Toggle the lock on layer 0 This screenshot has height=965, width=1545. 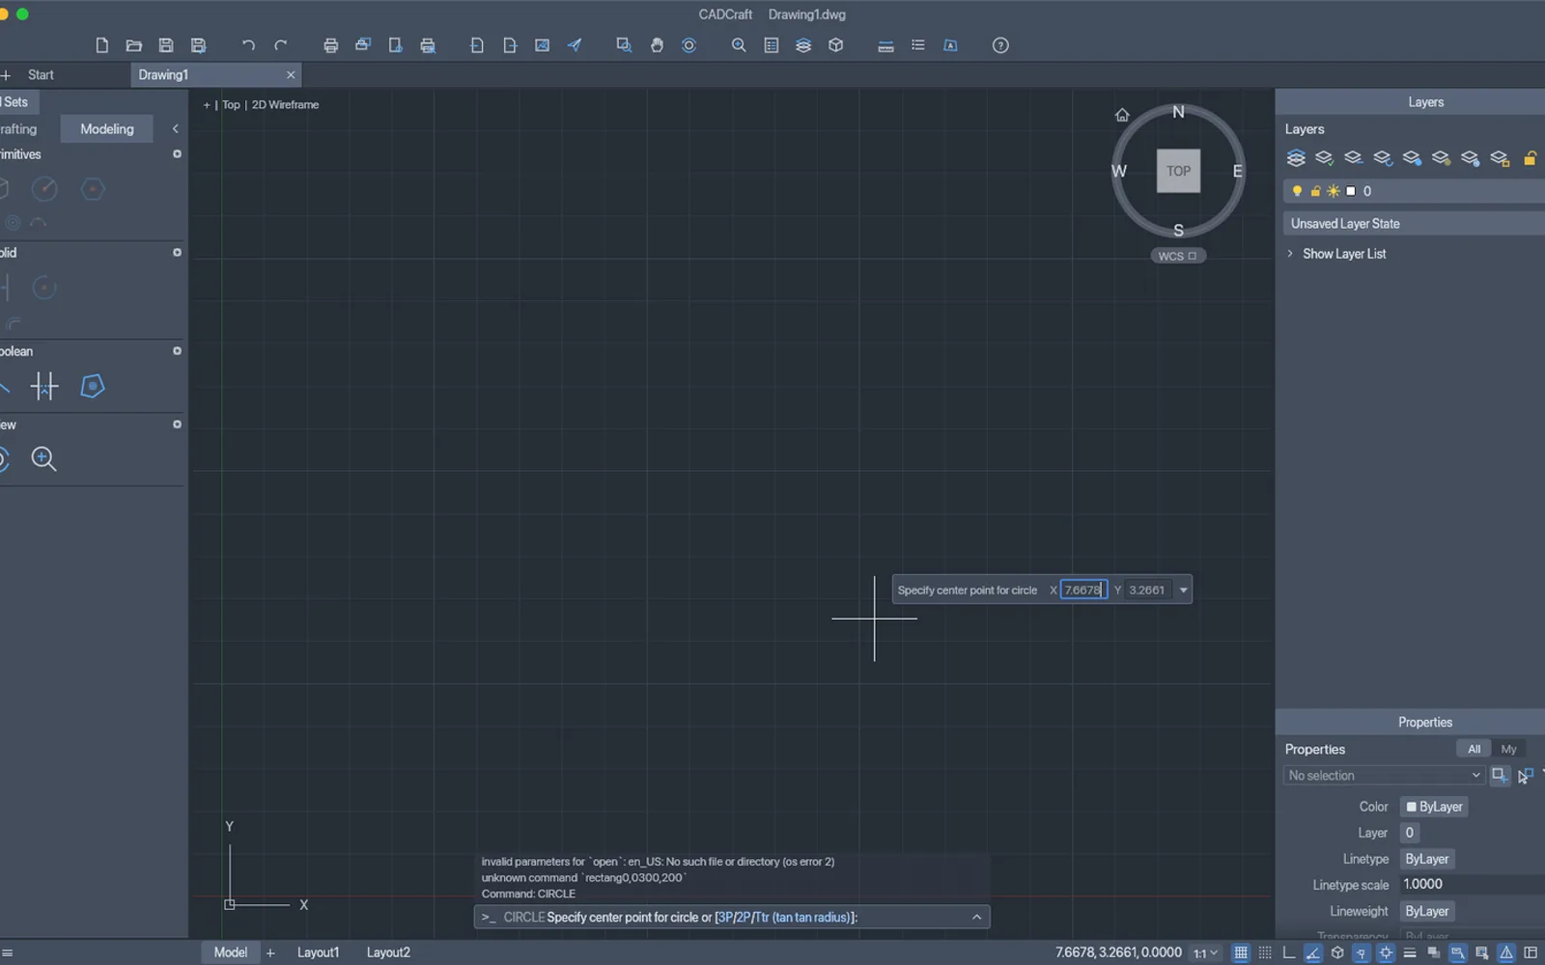pos(1315,191)
